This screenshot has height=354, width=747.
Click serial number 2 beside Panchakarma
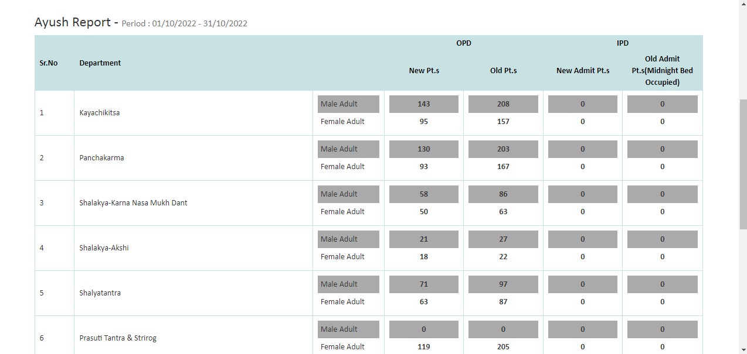42,158
